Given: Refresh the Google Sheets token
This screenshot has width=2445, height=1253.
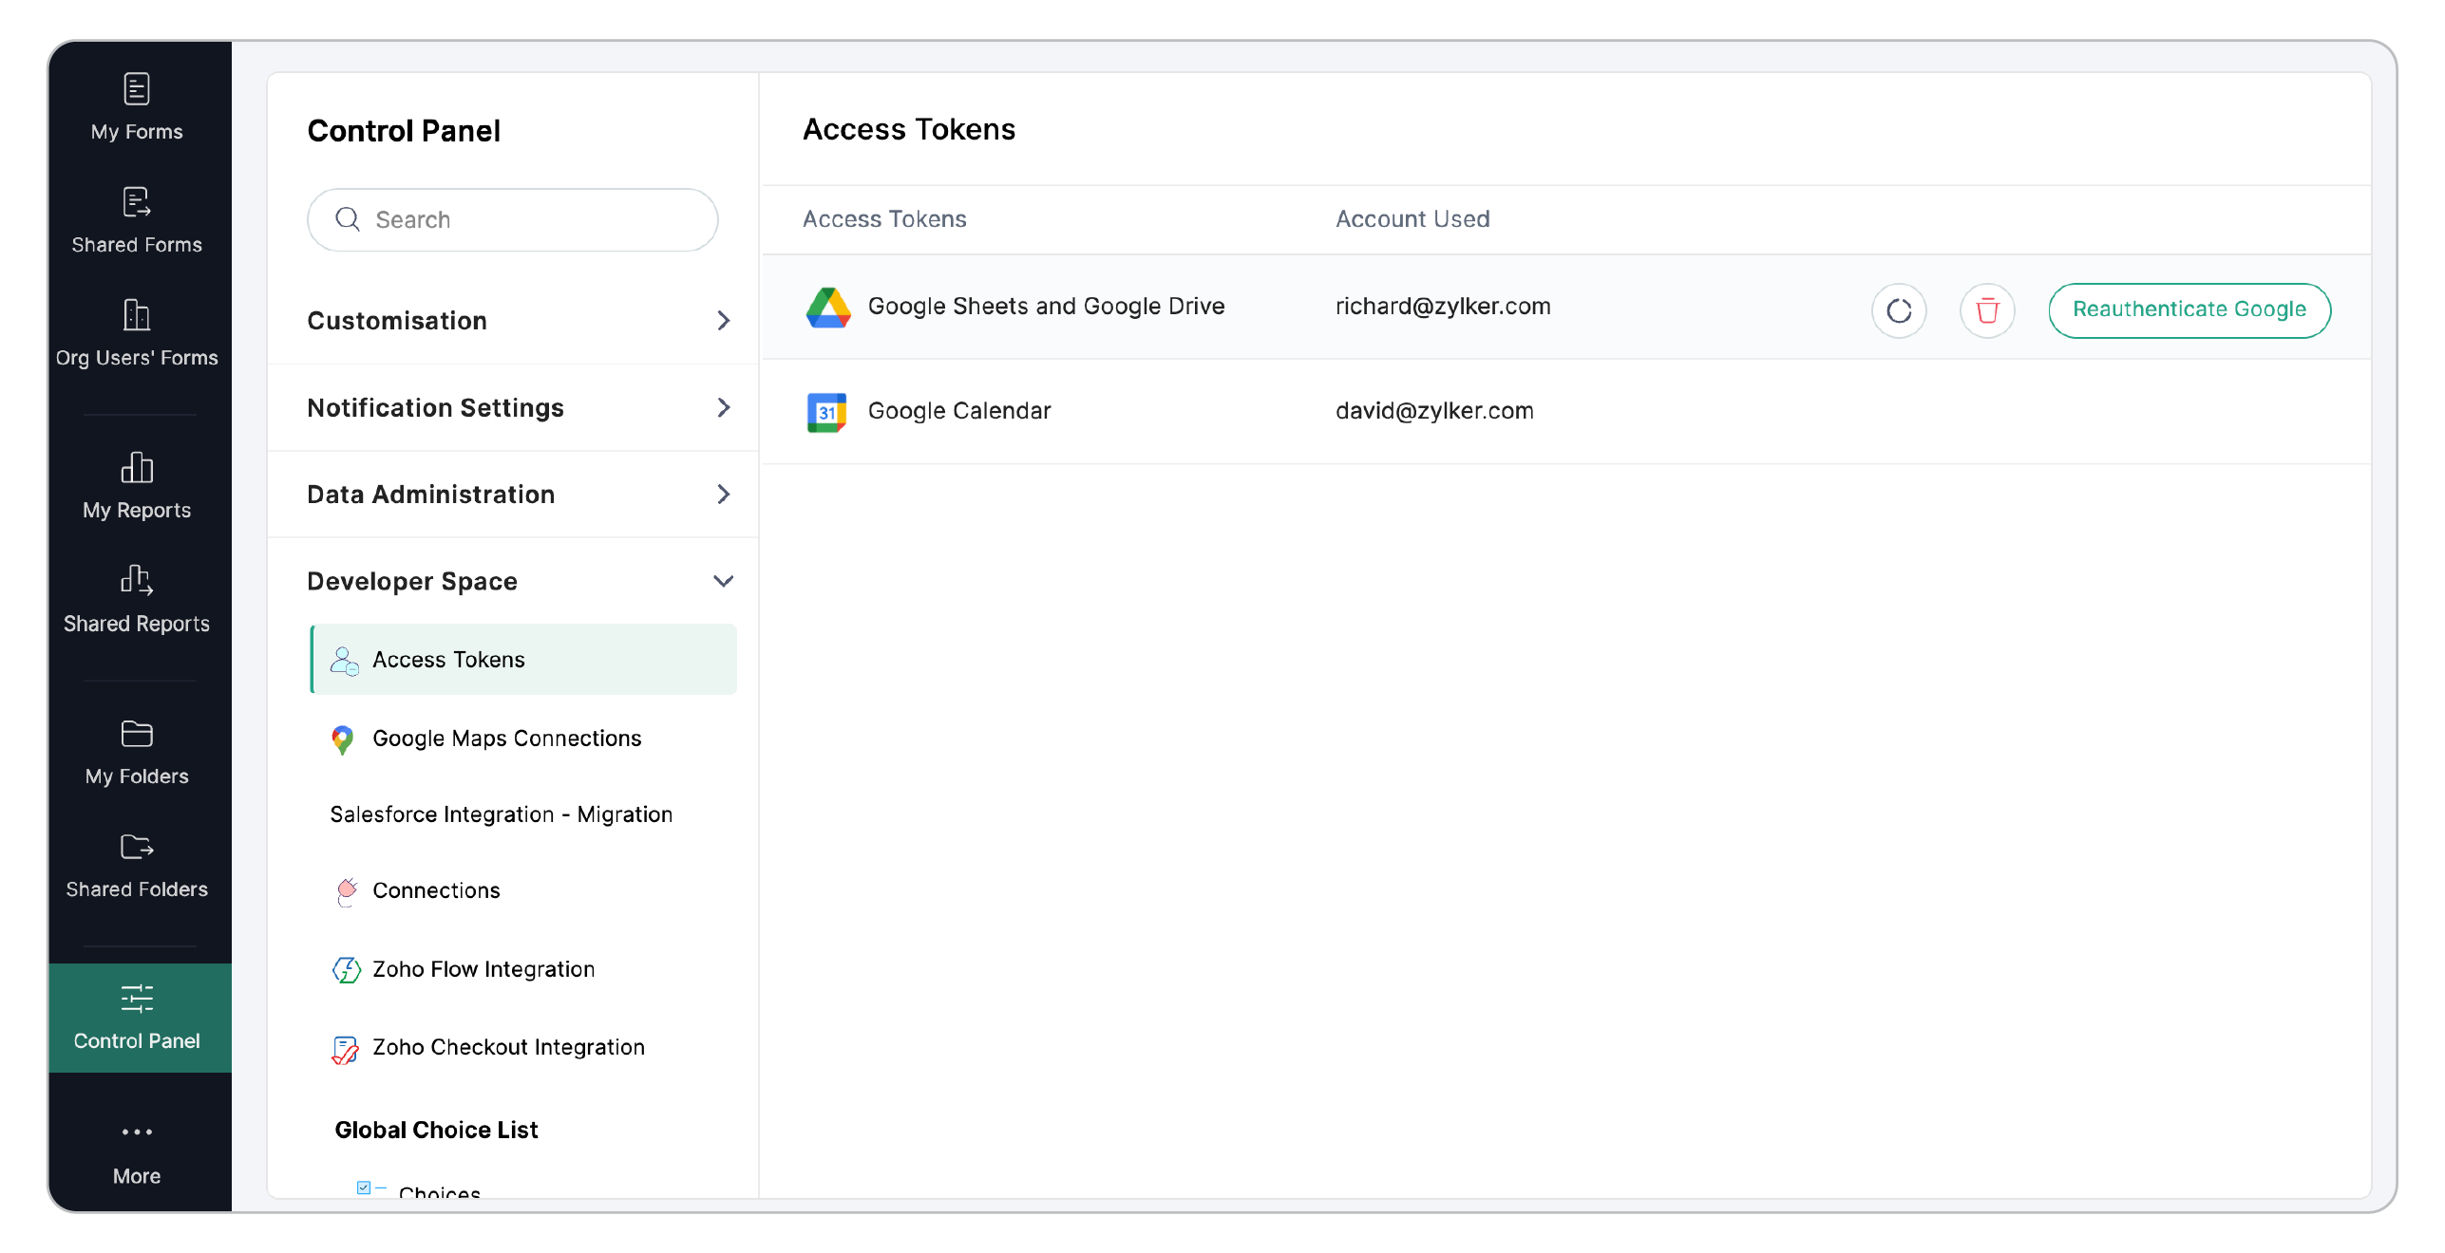Looking at the screenshot, I should [x=1898, y=310].
